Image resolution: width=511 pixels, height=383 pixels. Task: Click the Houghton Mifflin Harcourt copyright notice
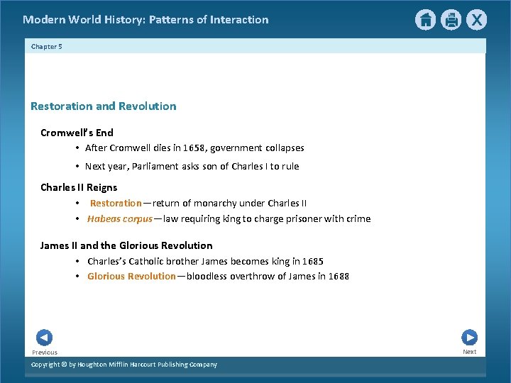[x=124, y=365]
